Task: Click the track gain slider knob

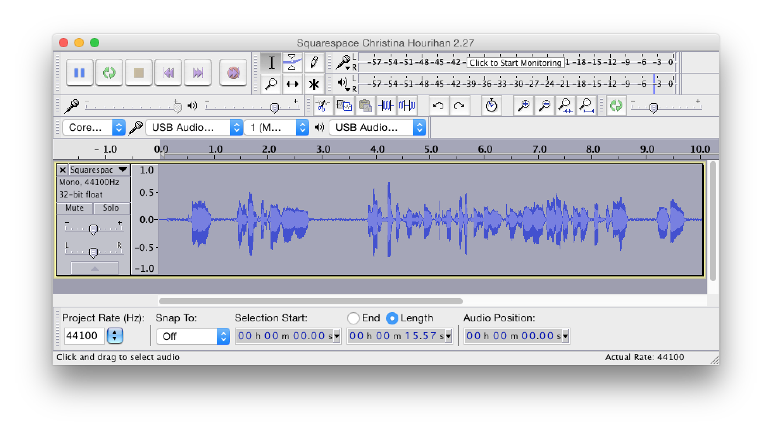Action: pos(93,229)
